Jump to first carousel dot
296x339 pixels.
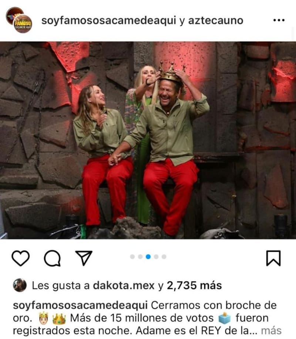click(x=132, y=257)
